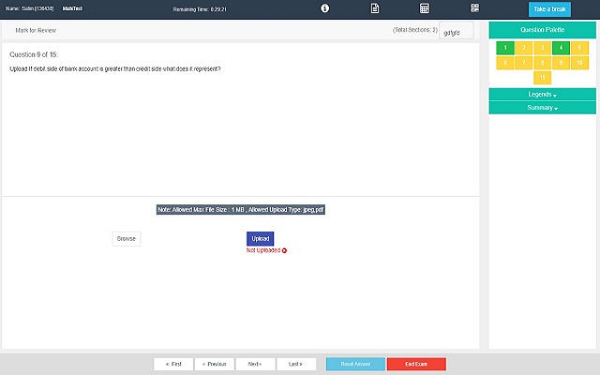Click the Not Uploaded status text
The height and width of the screenshot is (375, 600).
pyautogui.click(x=263, y=250)
